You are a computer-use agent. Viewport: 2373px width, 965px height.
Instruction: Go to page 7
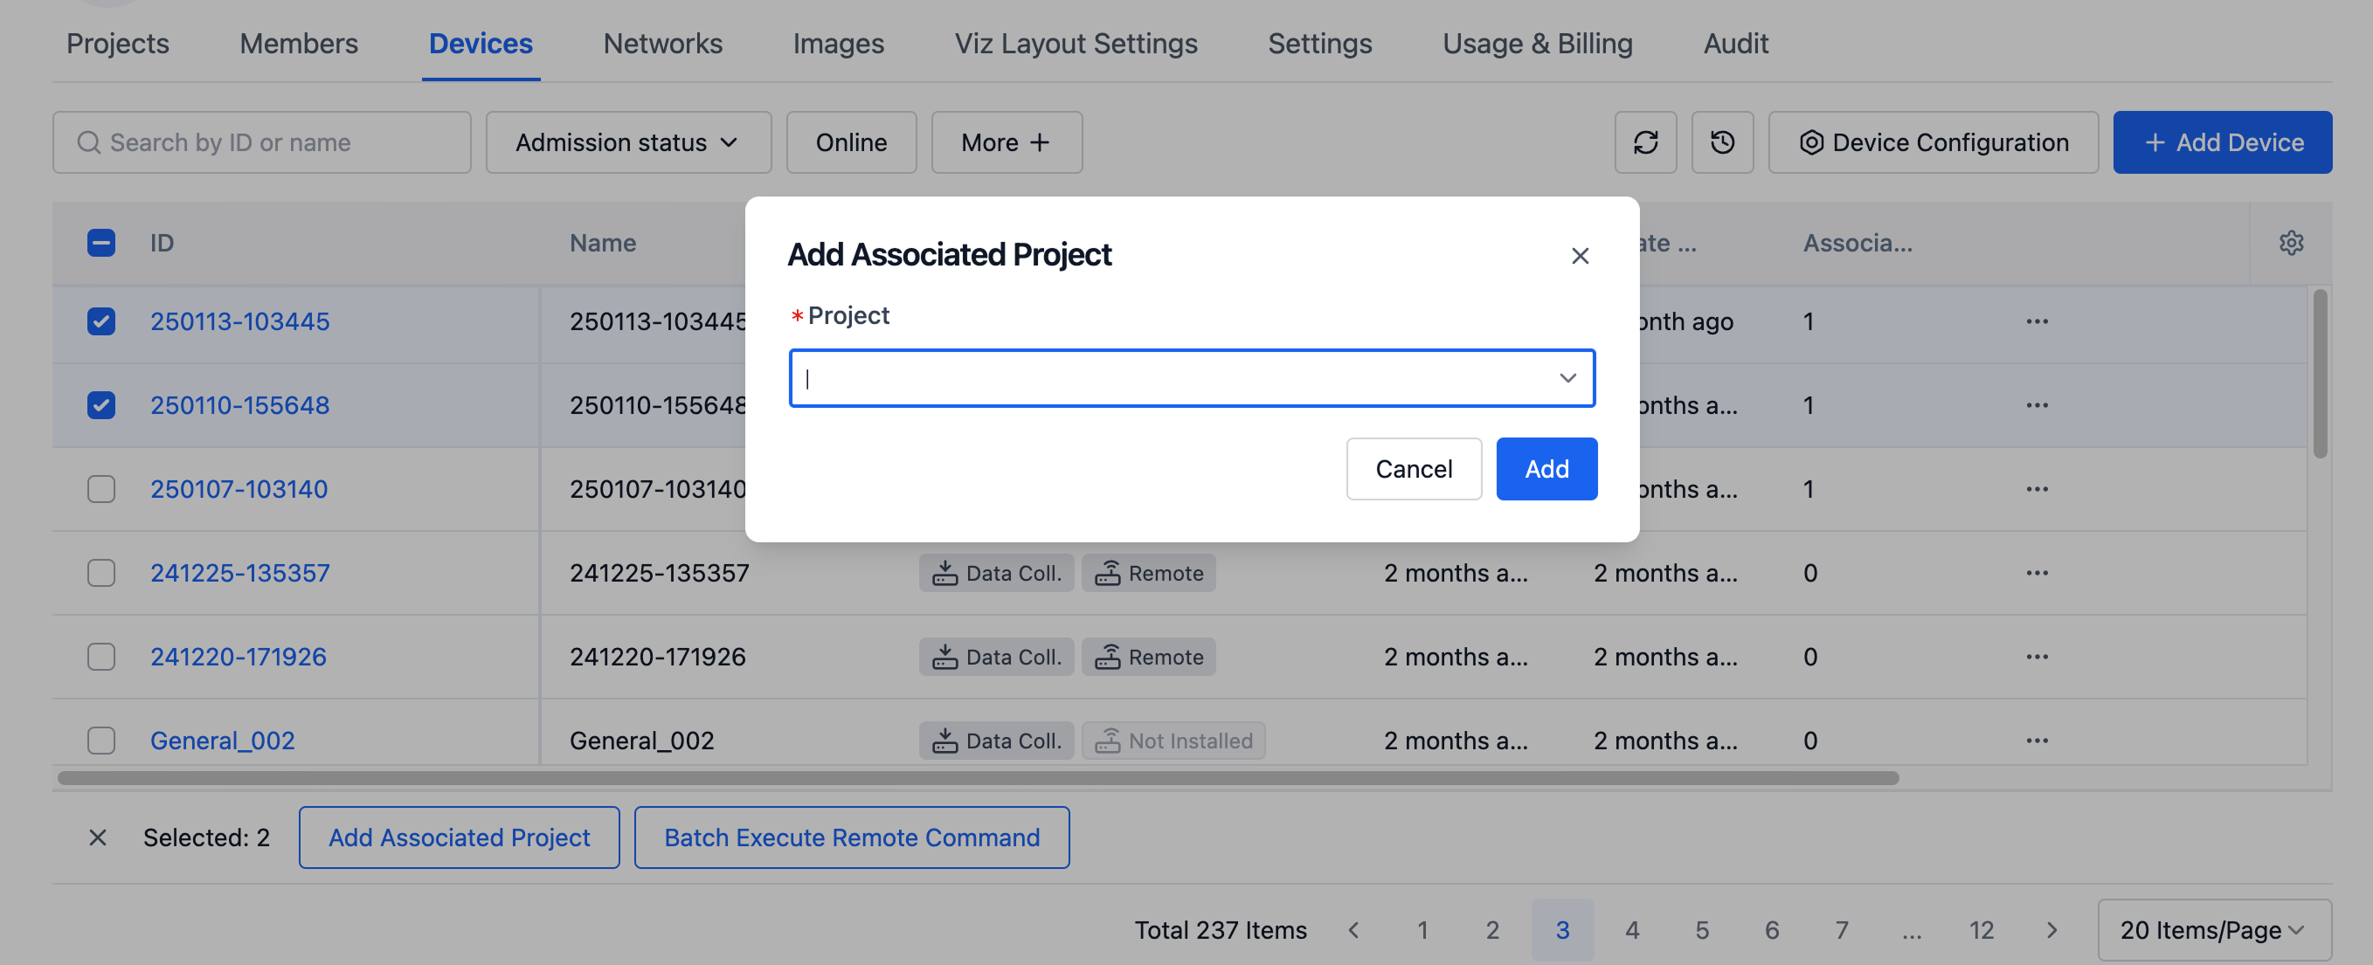point(1842,930)
